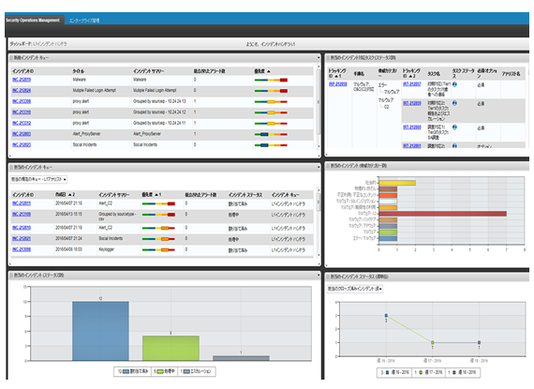This screenshot has width=534, height=389.
Task: Open the Security Operations Management tab
Action: (33, 20)
